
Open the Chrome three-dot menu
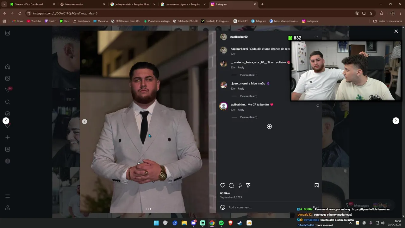[x=401, y=13]
